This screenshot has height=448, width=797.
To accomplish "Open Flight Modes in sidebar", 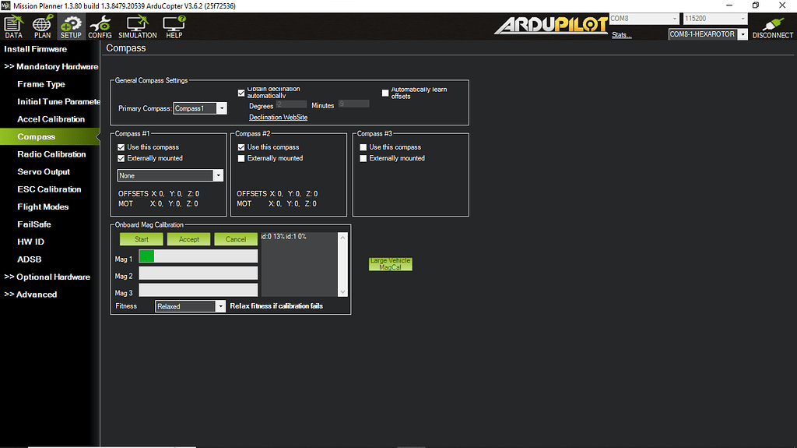I will tap(43, 207).
